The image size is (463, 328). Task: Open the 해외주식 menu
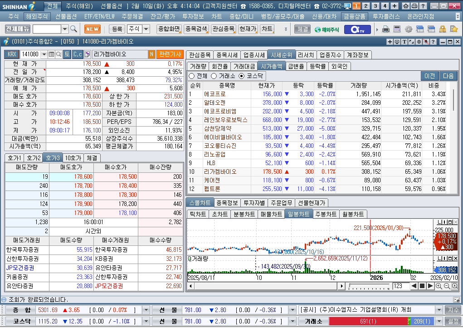click(37, 16)
